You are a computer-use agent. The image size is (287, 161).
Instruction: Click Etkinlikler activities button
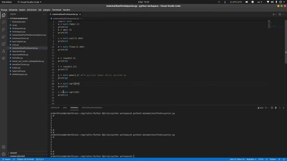pyautogui.click(x=7, y=2)
